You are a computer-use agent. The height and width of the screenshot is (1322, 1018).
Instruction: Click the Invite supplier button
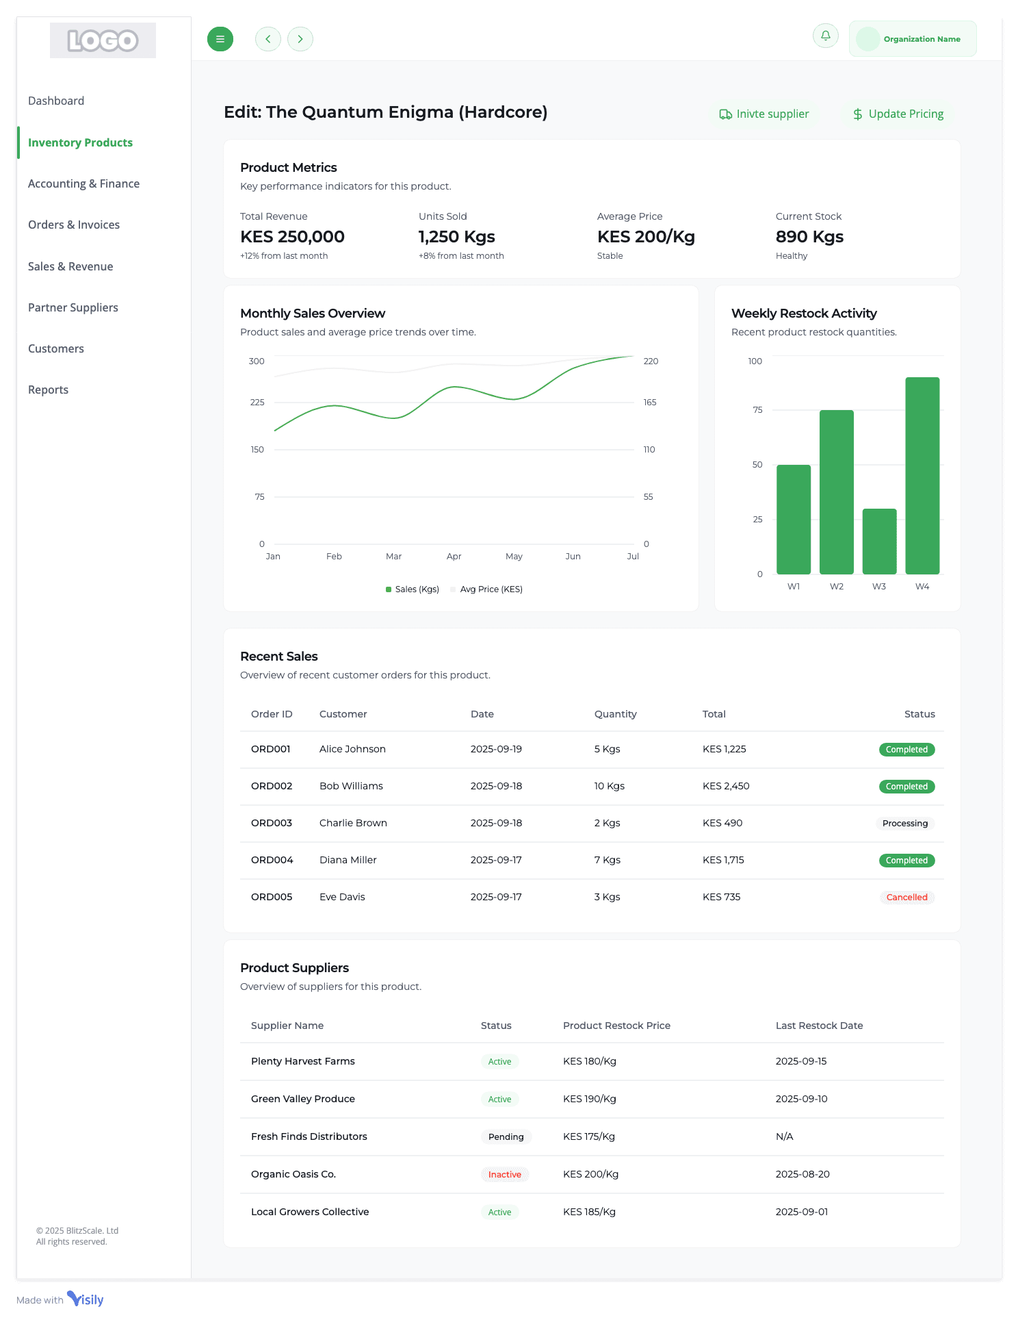tap(764, 114)
